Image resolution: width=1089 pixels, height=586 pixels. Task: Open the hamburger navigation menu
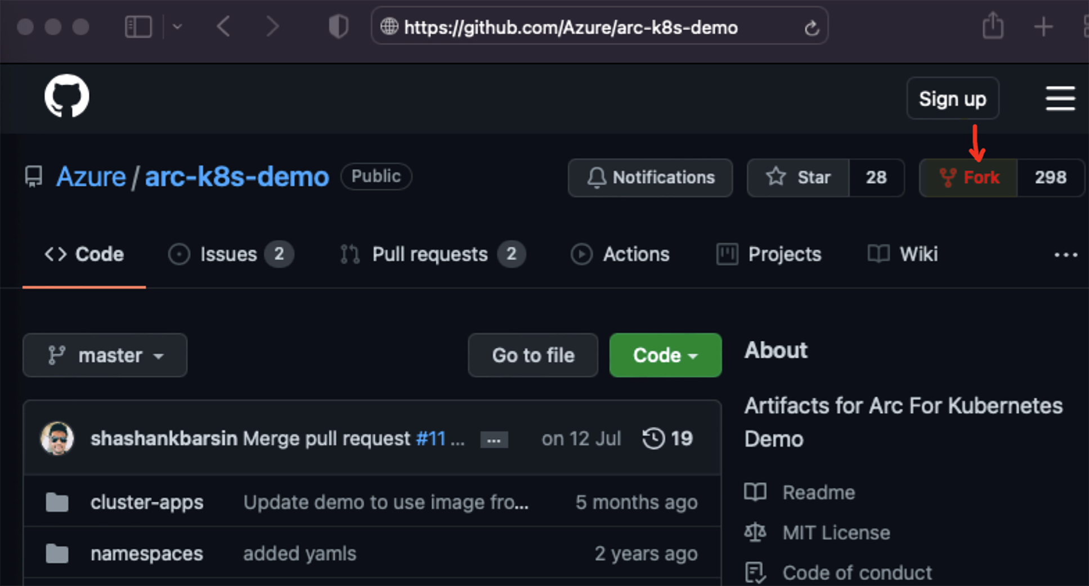[x=1060, y=98]
